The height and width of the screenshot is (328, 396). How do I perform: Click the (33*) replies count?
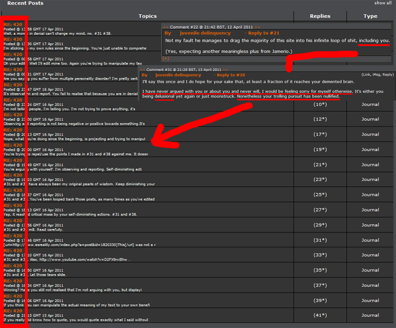tap(320, 255)
